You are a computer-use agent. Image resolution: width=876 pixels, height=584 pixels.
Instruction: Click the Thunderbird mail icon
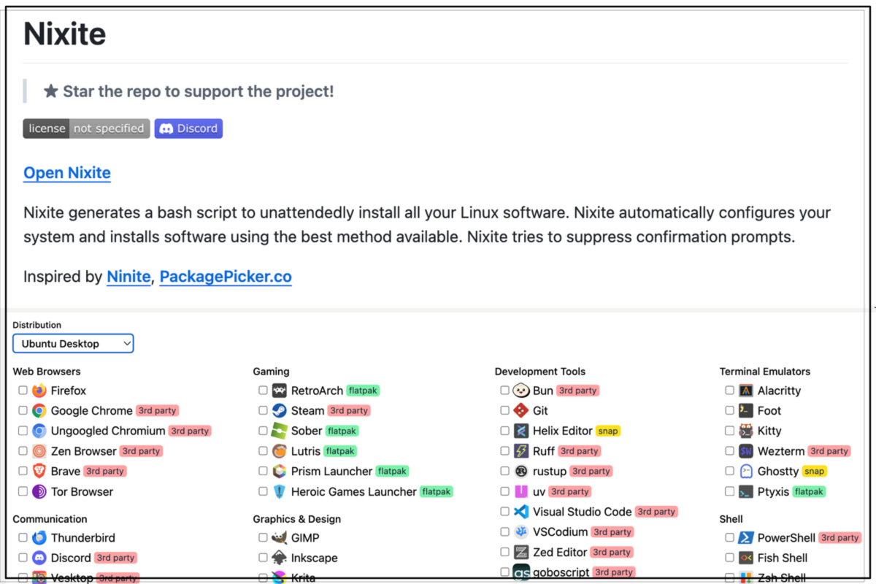39,538
